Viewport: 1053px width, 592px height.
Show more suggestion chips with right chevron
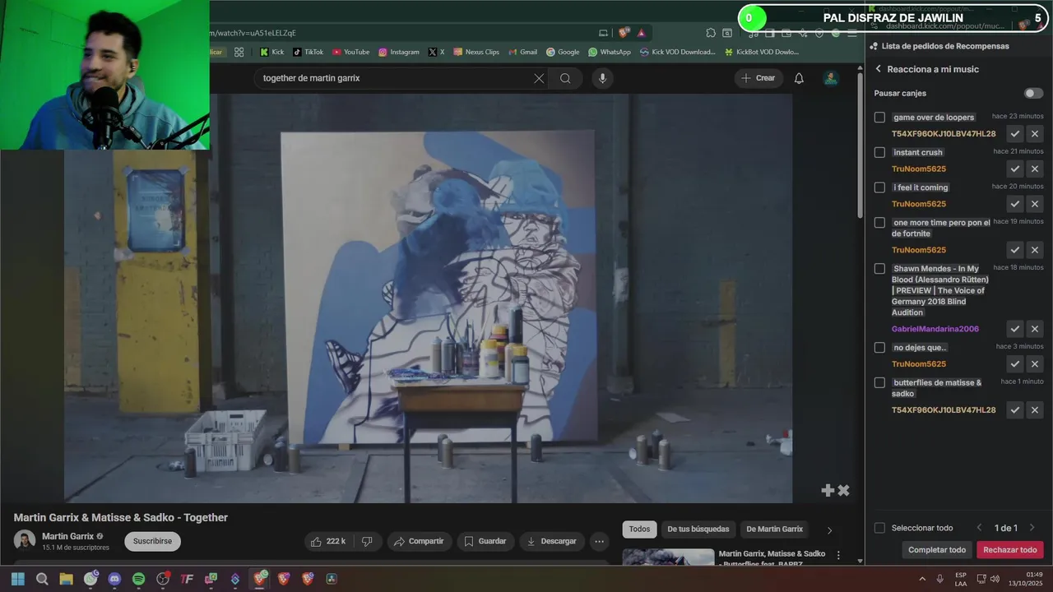click(x=829, y=530)
